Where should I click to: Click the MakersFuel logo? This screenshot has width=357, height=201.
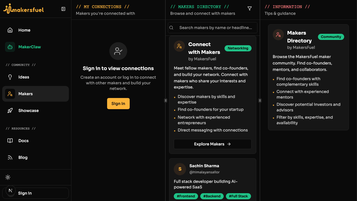pos(24,9)
